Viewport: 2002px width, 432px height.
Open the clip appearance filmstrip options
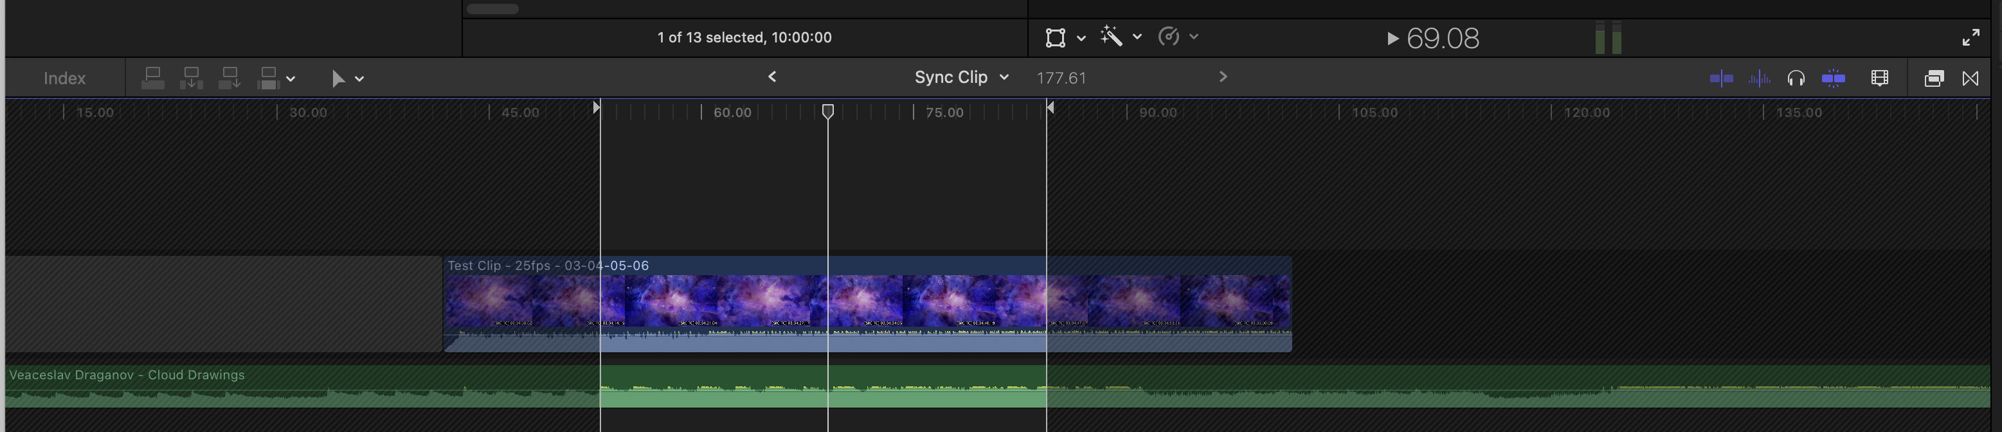pos(1880,78)
